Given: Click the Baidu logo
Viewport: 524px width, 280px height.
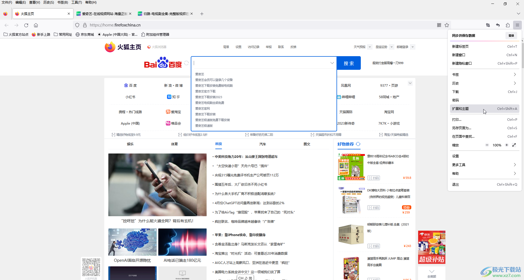Looking at the screenshot, I should tap(163, 63).
